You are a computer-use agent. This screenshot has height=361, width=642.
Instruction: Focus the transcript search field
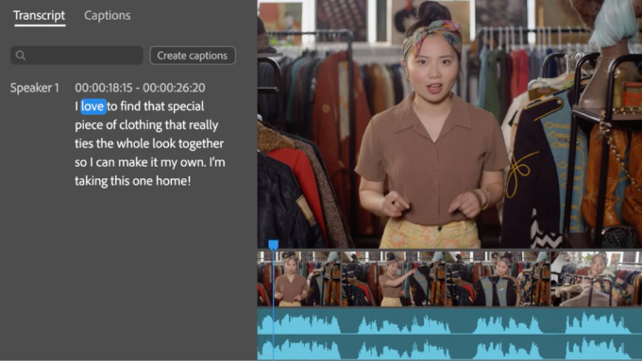click(76, 56)
